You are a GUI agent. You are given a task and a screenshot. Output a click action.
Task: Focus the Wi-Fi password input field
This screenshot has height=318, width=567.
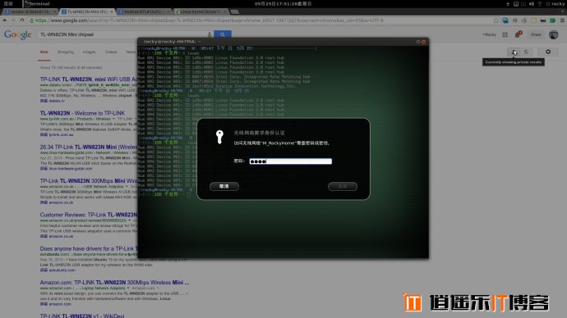(290, 161)
